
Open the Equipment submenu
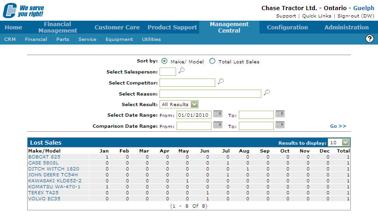[119, 39]
